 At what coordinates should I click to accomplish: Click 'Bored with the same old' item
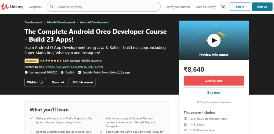point(135,132)
